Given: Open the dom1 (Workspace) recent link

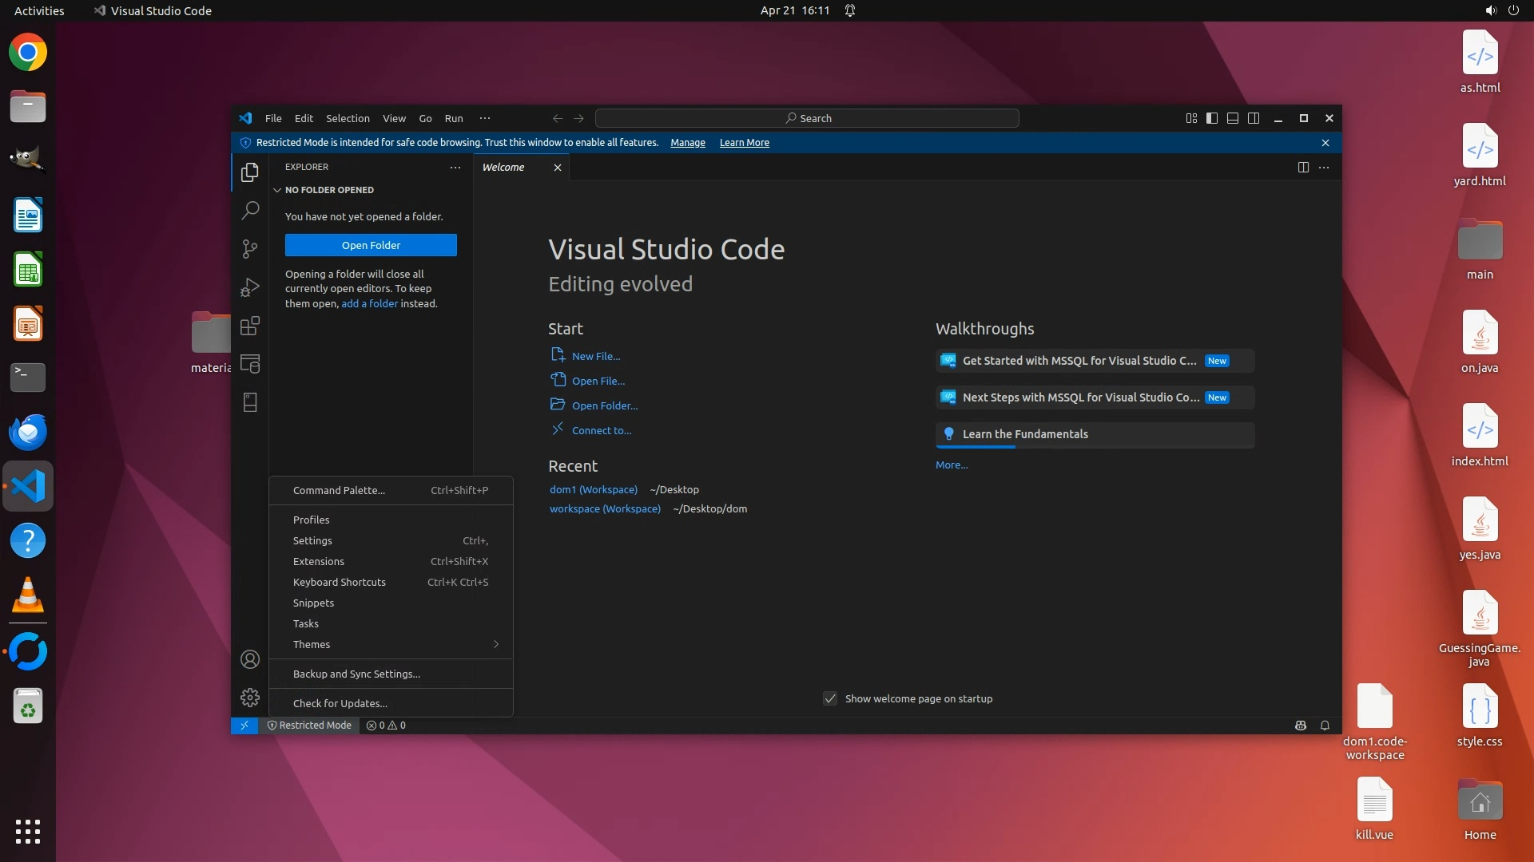Looking at the screenshot, I should tap(593, 489).
